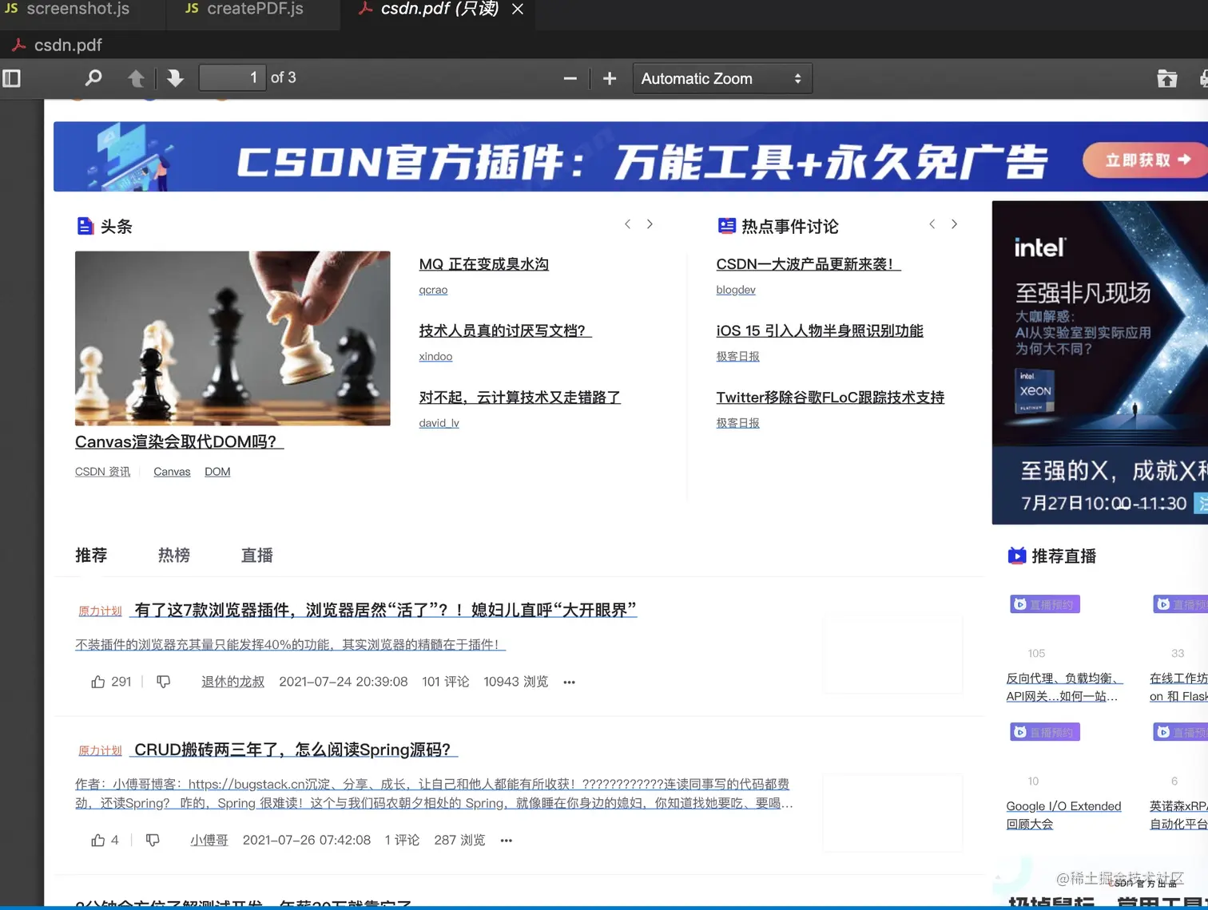Image resolution: width=1208 pixels, height=910 pixels.
Task: Click the CSDN官方插件 banner ad
Action: tap(630, 156)
